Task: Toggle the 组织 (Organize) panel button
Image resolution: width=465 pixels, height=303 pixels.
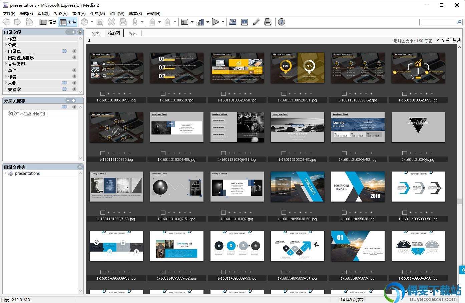Action: pos(68,22)
